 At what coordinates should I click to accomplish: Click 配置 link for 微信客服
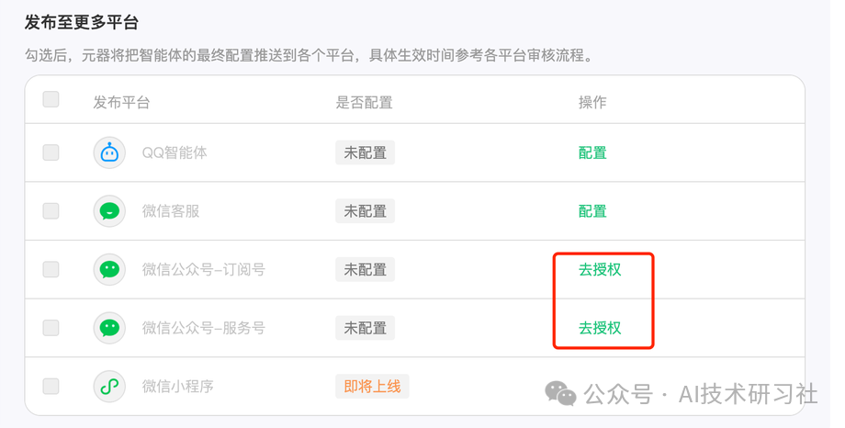pos(592,211)
